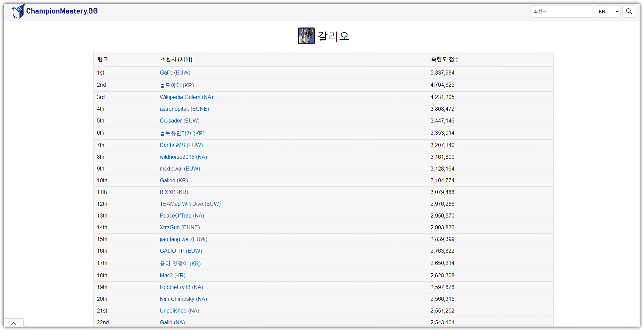The height and width of the screenshot is (331, 644).
Task: Click the magnifying glass search button
Action: coord(629,11)
